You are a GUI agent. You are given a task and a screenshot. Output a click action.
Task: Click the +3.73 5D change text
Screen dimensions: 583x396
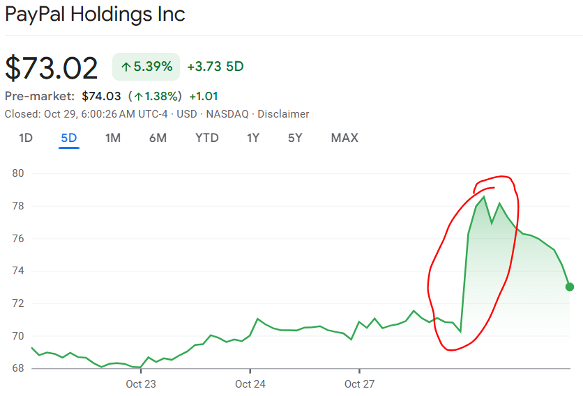(215, 67)
